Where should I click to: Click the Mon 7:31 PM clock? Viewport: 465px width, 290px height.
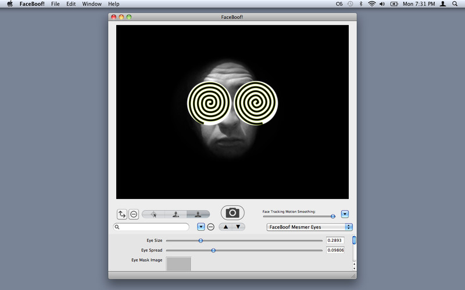[x=419, y=4]
